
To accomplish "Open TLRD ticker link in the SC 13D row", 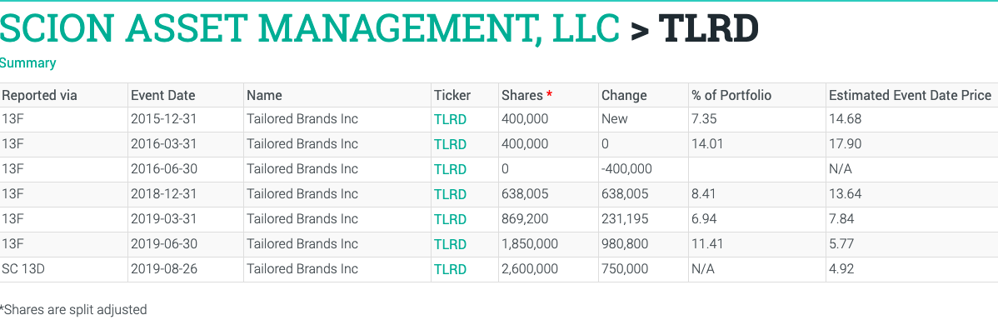I will (x=450, y=269).
